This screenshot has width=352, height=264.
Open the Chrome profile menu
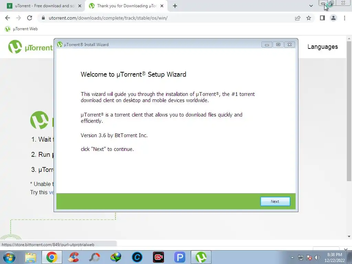(333, 18)
